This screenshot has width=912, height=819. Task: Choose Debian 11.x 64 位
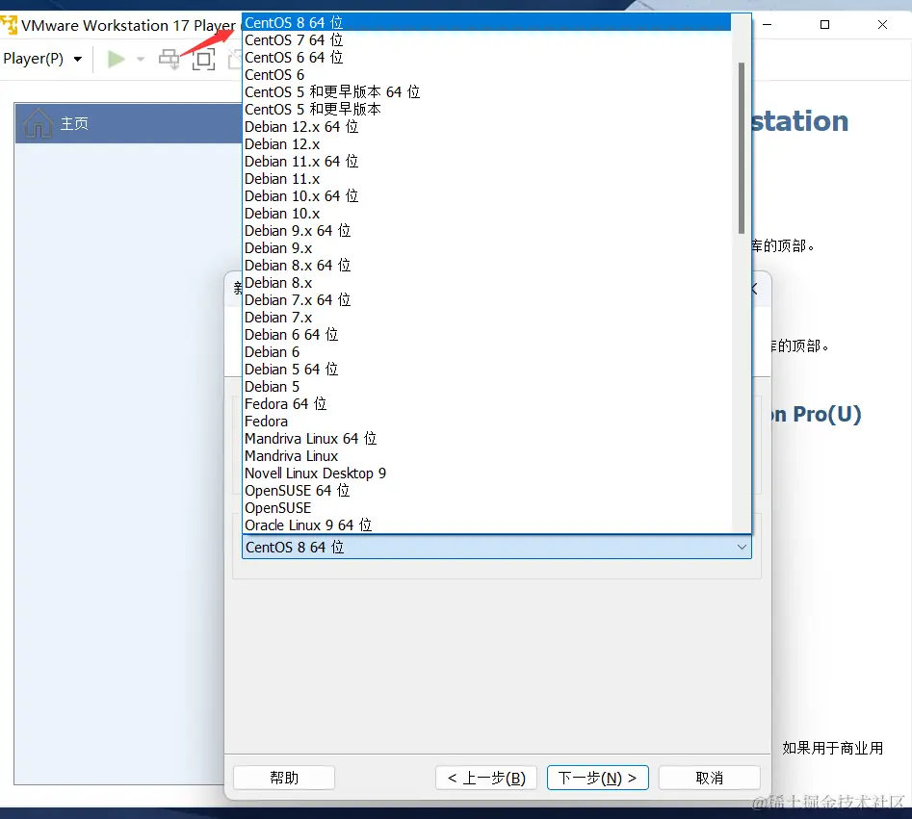coord(486,162)
